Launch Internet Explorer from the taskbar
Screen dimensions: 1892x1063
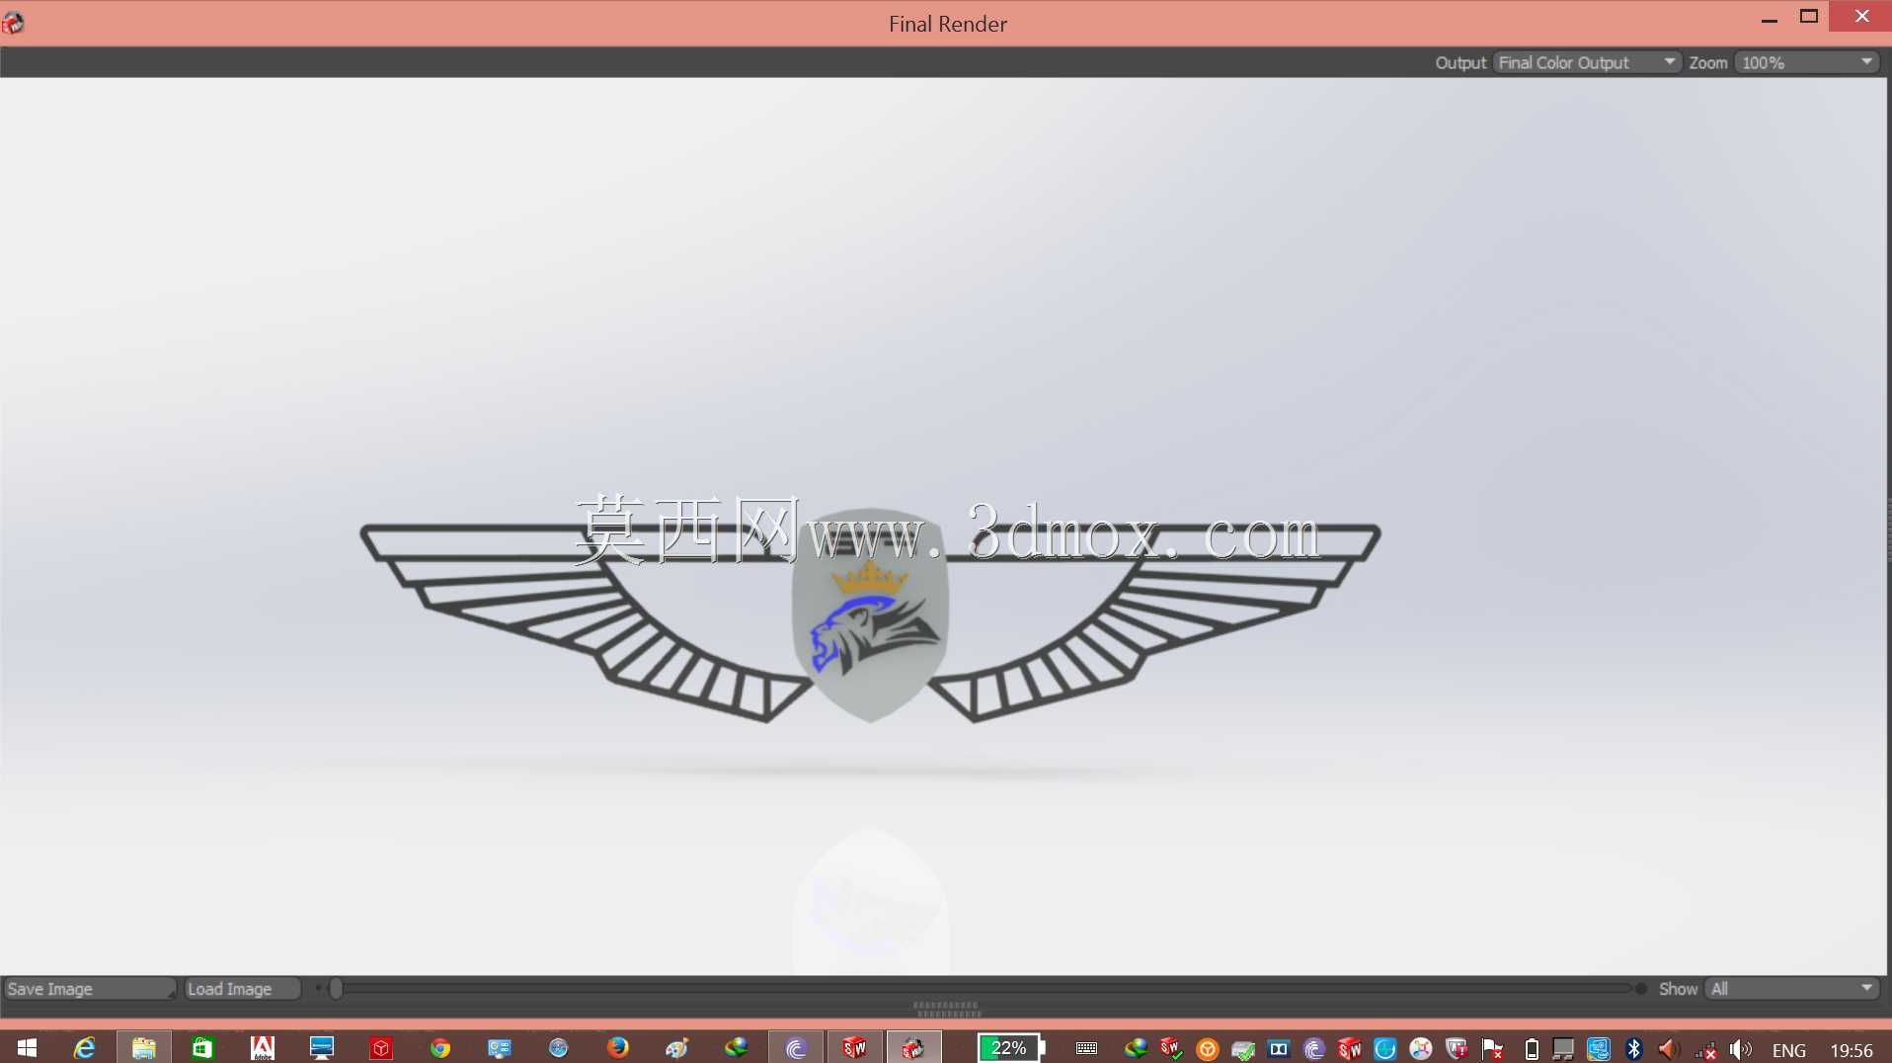pos(85,1048)
